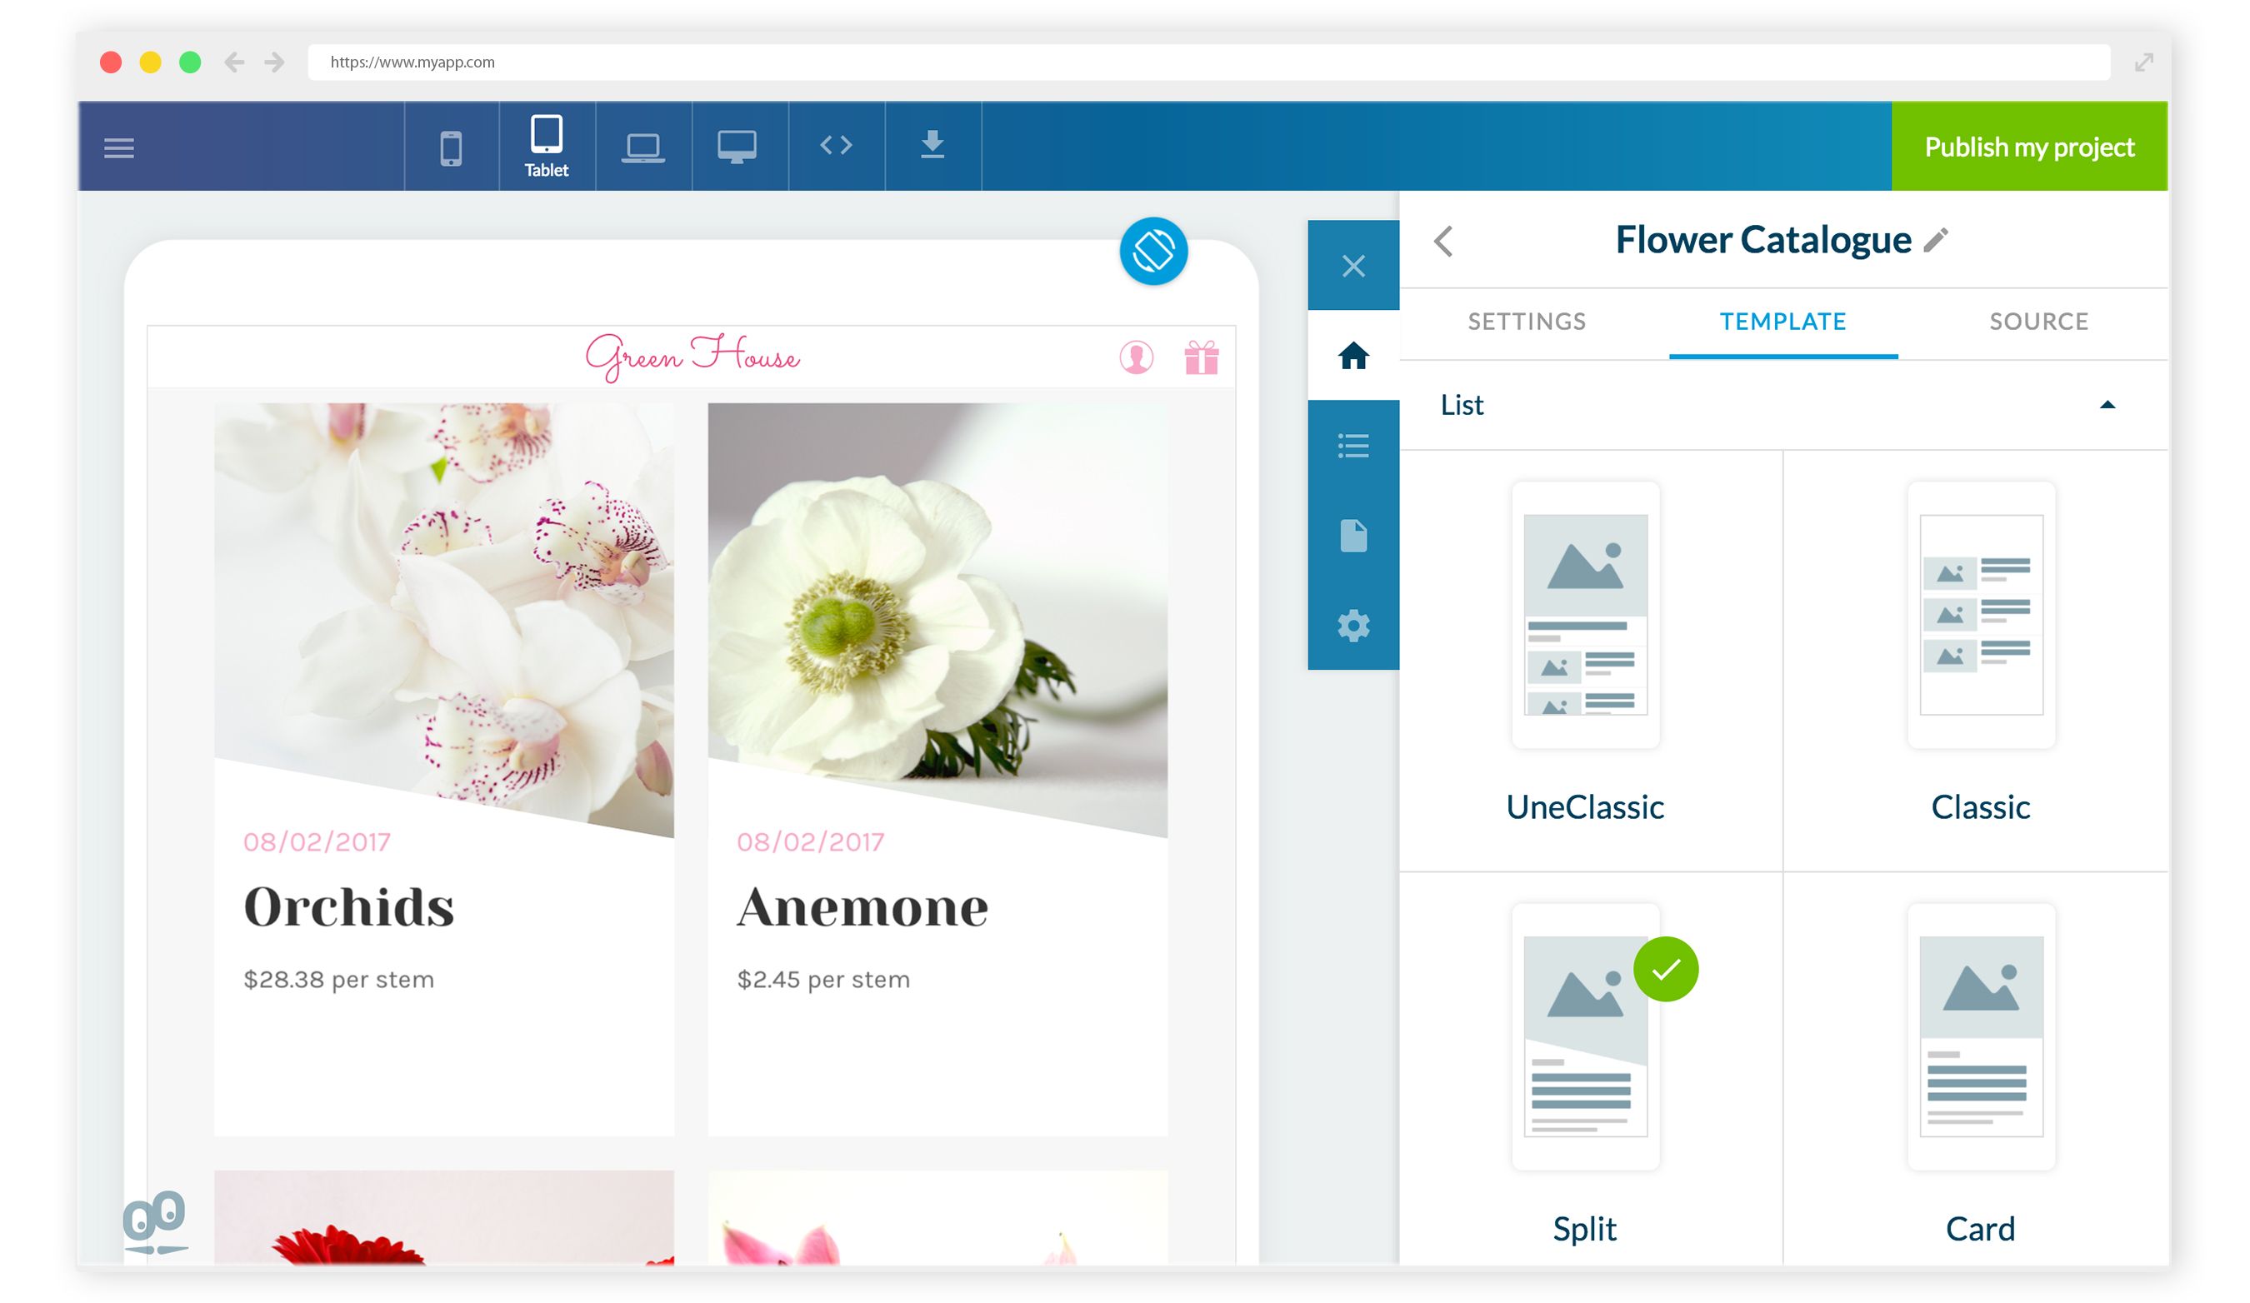Switch to the TEMPLATE tab
The image size is (2250, 1303).
(1783, 322)
